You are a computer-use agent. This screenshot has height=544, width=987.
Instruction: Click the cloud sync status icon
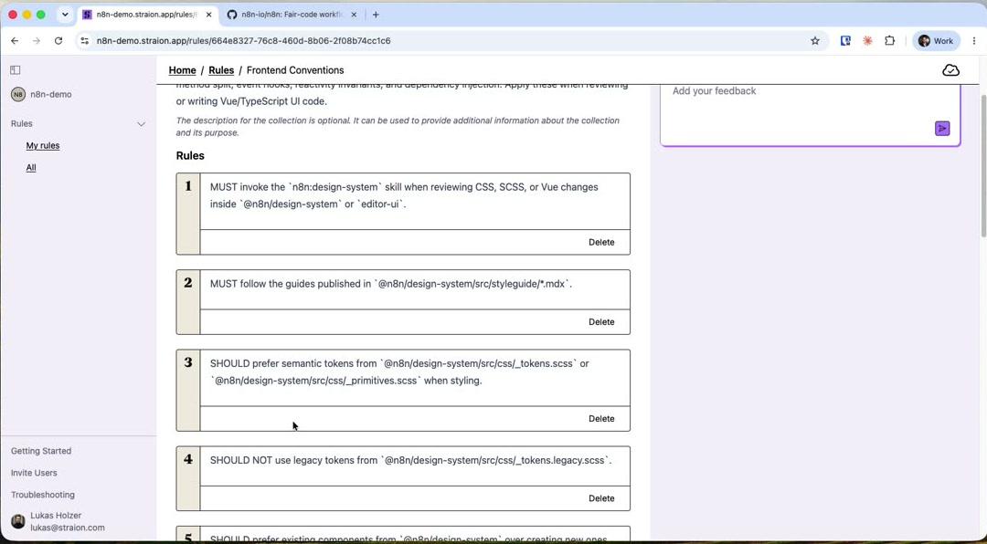pos(950,70)
